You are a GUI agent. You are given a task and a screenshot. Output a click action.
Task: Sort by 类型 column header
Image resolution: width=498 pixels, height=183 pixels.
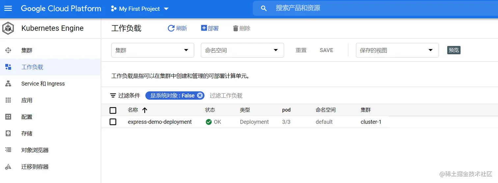pyautogui.click(x=245, y=110)
